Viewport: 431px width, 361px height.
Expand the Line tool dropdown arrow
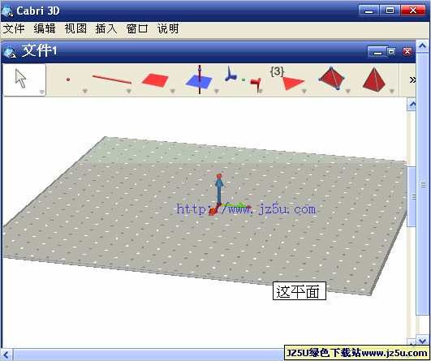click(x=128, y=91)
